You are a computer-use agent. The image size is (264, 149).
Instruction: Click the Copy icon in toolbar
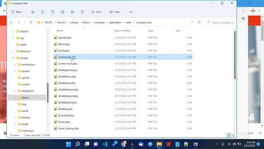[43, 12]
